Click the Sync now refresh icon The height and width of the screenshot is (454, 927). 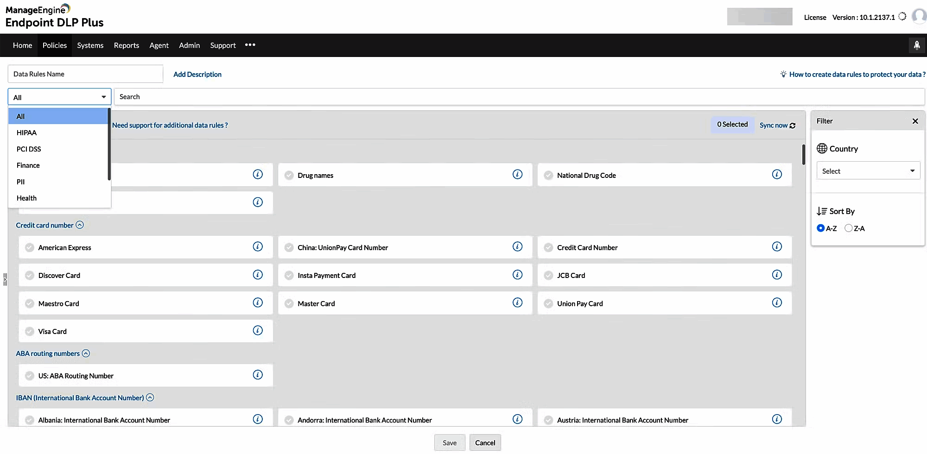[793, 125]
